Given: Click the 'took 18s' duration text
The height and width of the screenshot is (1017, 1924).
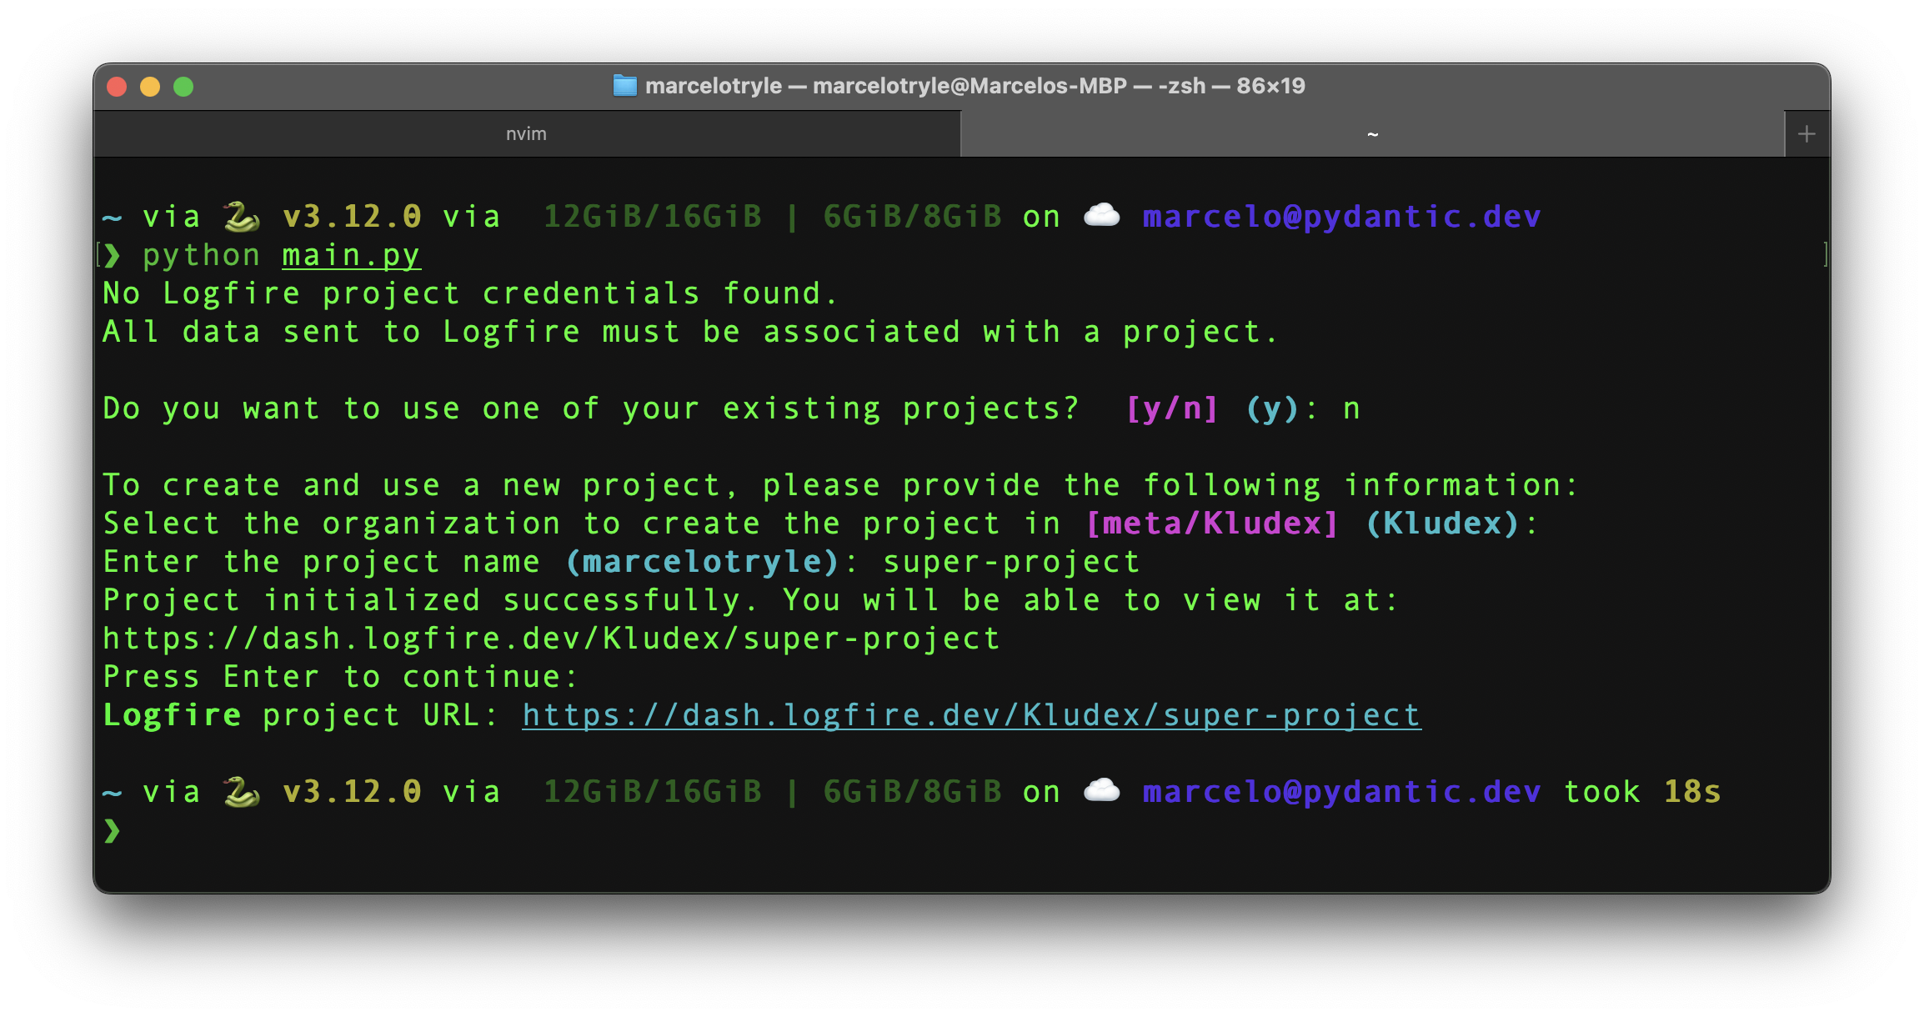Looking at the screenshot, I should pos(1642,792).
